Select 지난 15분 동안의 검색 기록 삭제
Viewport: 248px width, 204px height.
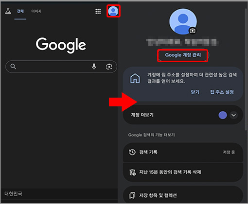pyautogui.click(x=183, y=172)
